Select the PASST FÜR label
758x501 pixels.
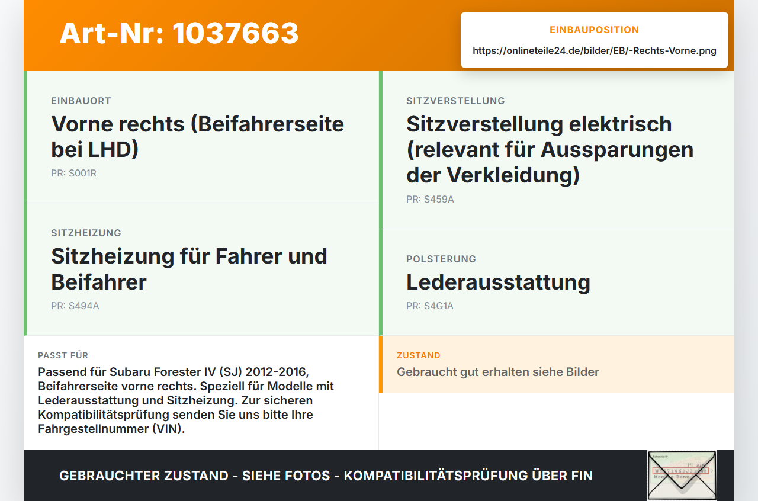click(x=63, y=355)
